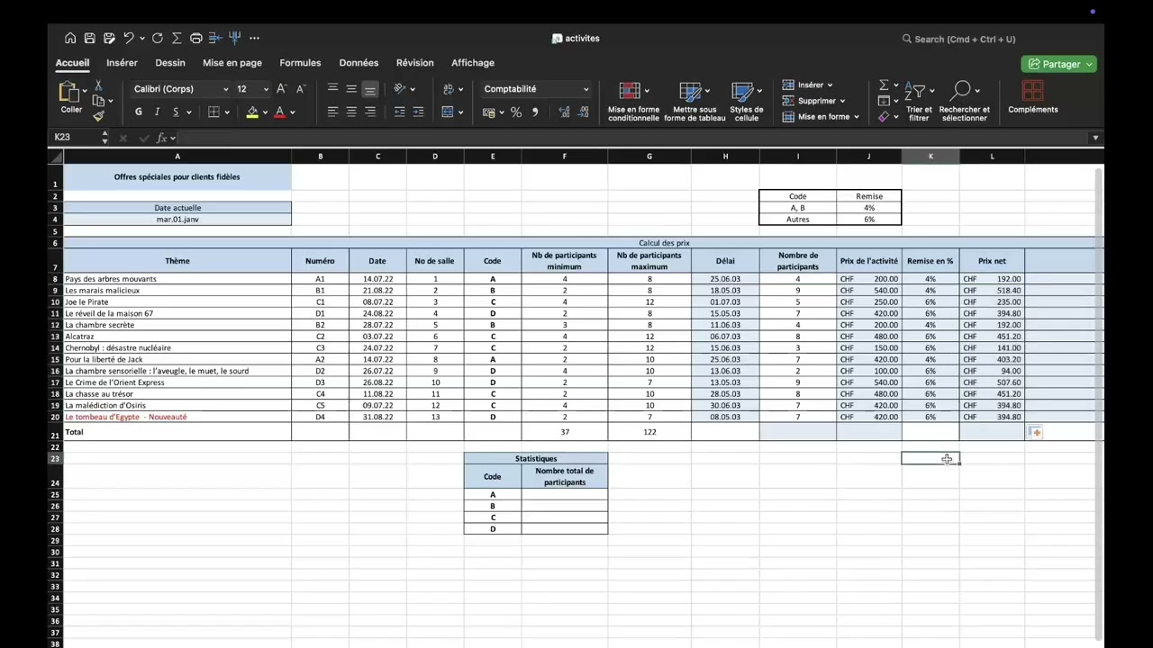This screenshot has height=648, width=1153.
Task: Open the font name dropdown Calibri (Corps)
Action: coord(181,89)
